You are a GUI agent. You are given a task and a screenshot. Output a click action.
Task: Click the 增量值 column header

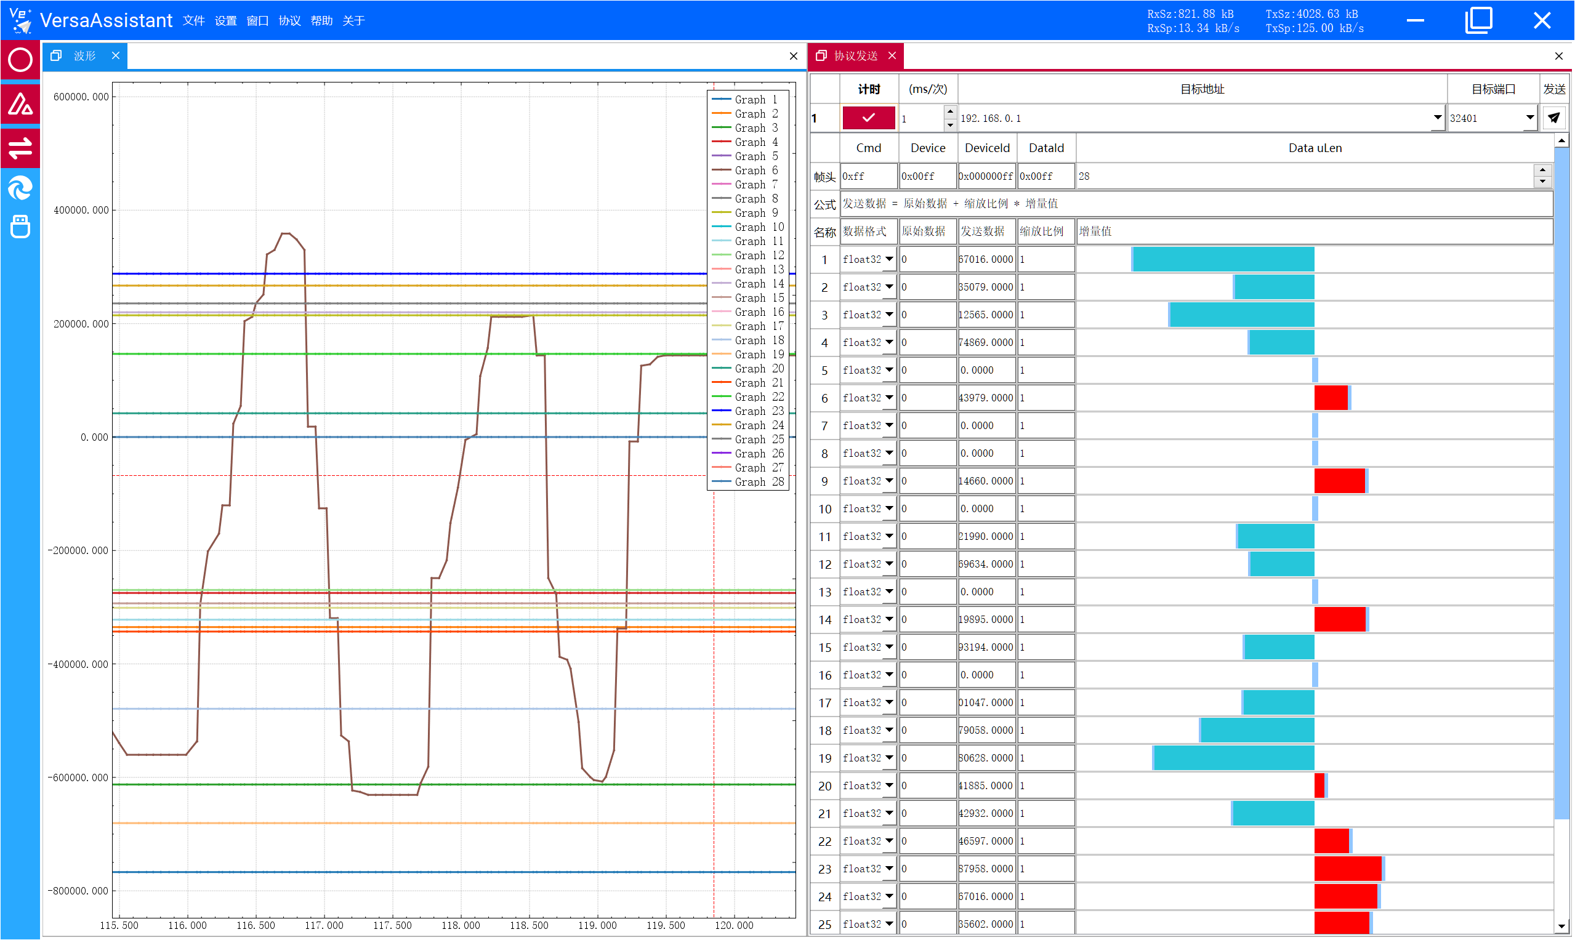(x=1315, y=232)
